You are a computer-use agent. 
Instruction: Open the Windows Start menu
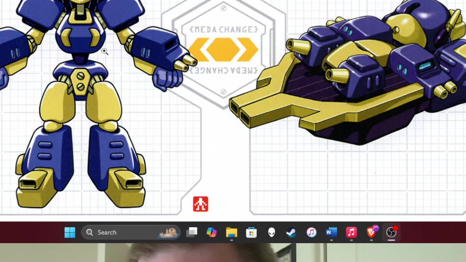point(70,232)
